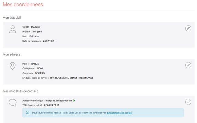This screenshot has height=123, width=197.
Task: Open edit for Mes modalités de contact
Action: point(188,102)
